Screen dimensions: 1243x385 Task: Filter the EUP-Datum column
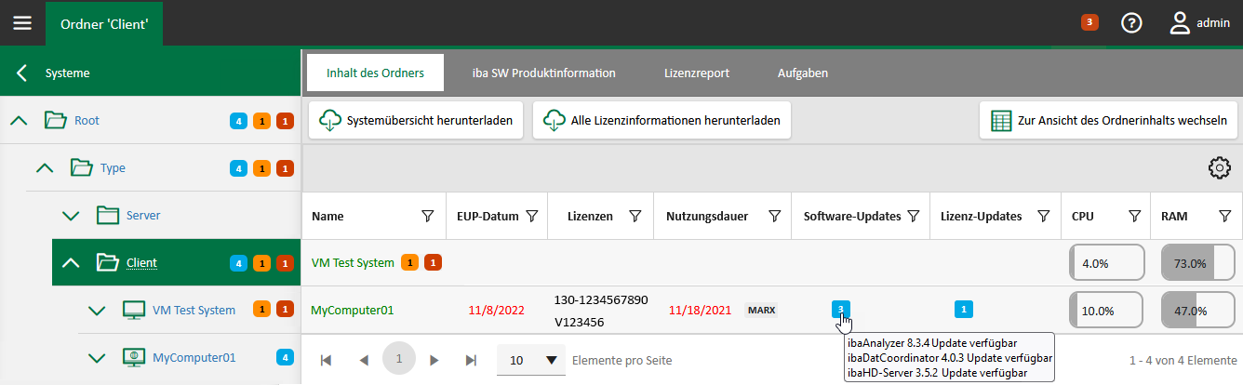pyautogui.click(x=532, y=217)
